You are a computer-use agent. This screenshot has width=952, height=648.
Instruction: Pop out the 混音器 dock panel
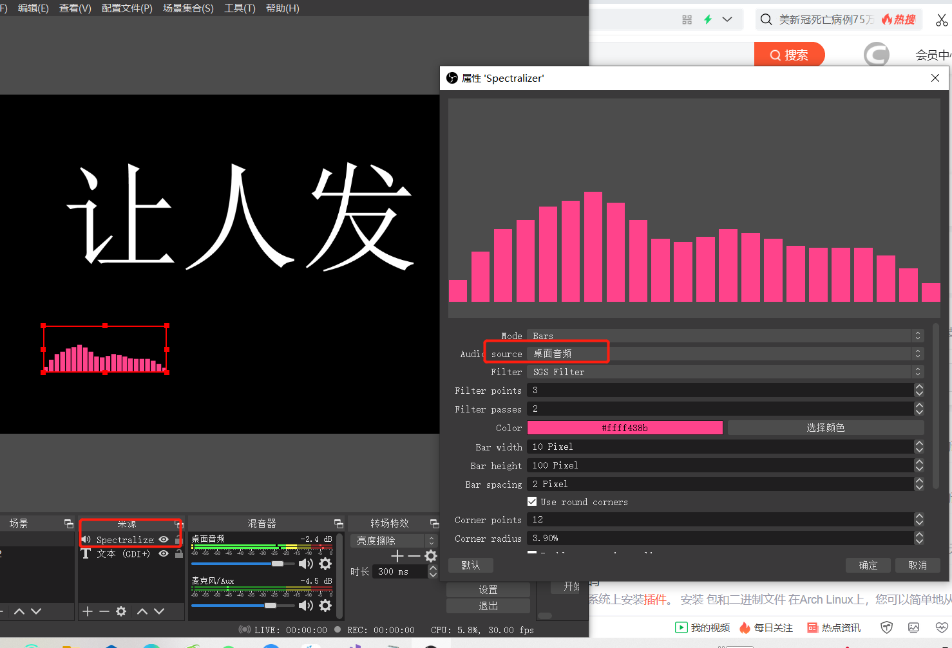coord(339,524)
